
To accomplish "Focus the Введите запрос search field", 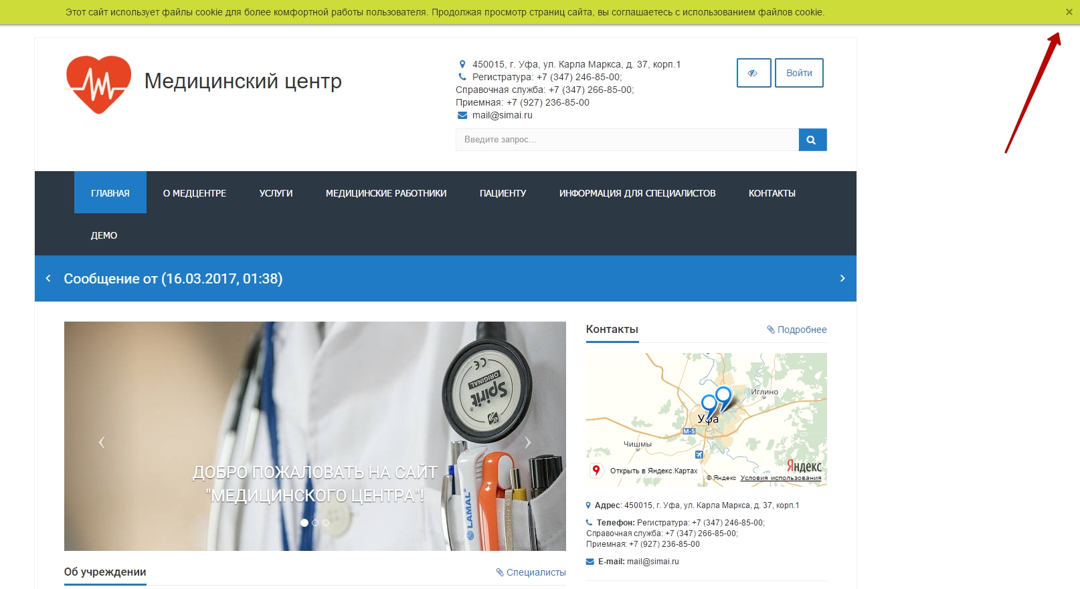I will [626, 140].
